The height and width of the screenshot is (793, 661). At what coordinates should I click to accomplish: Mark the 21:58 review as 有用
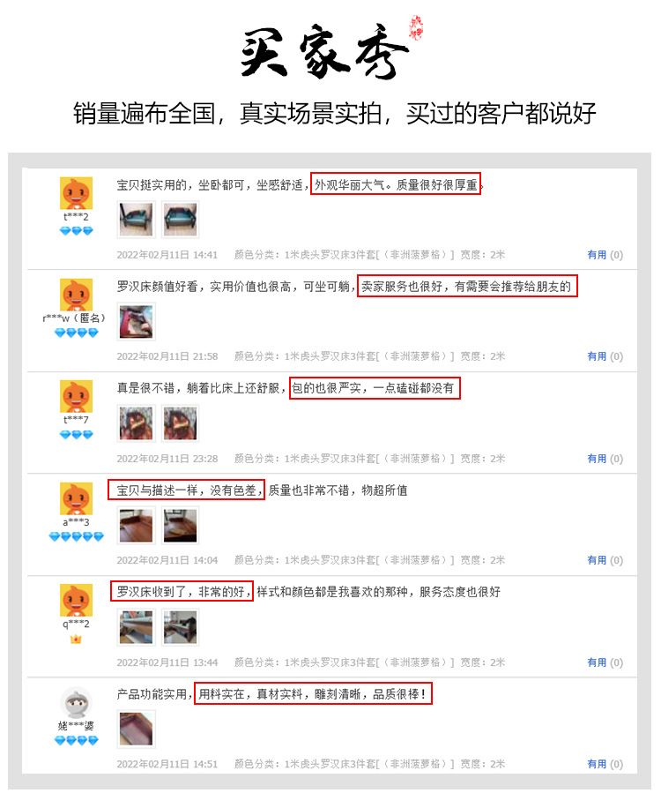(605, 356)
